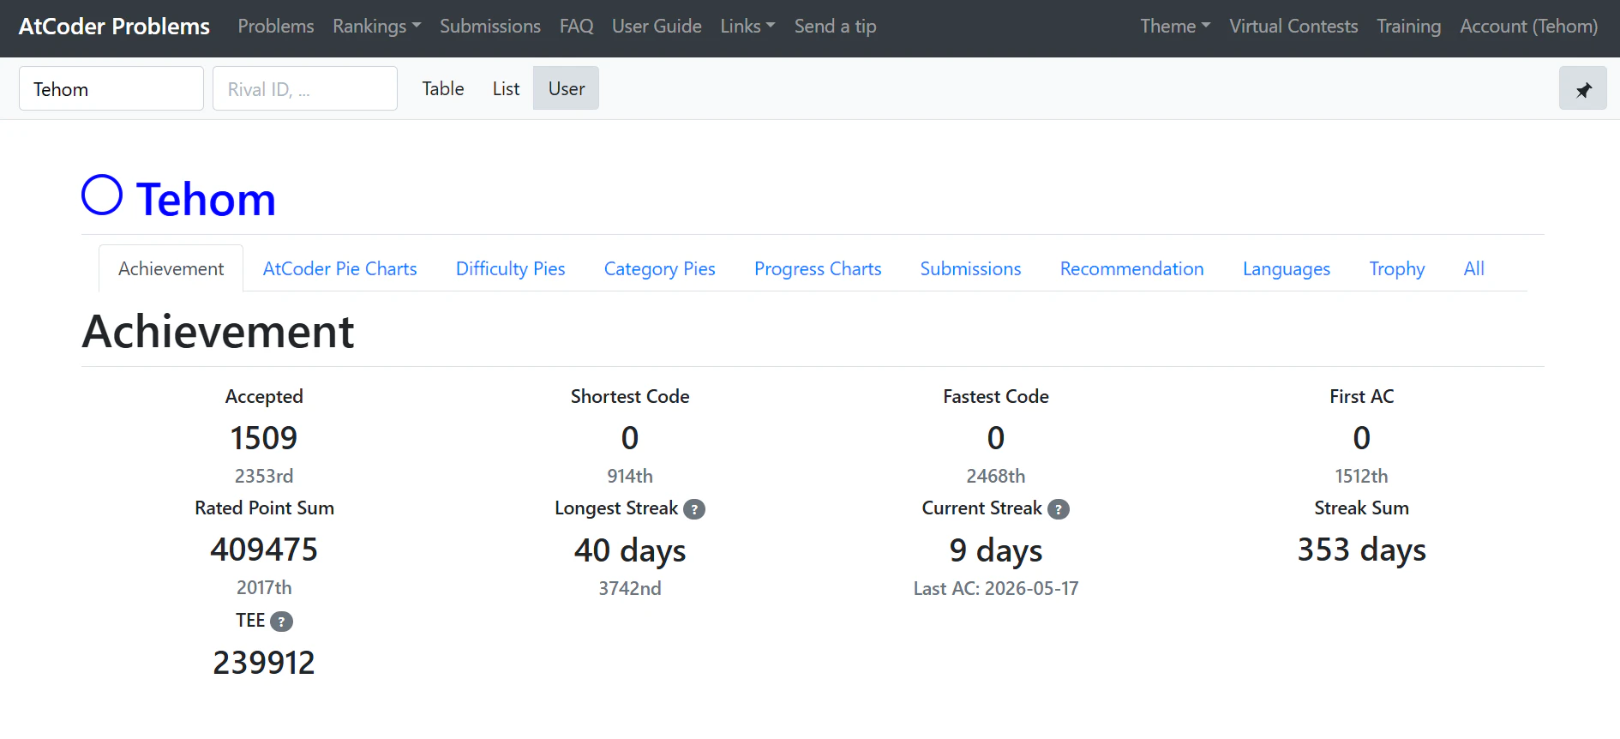Image resolution: width=1620 pixels, height=739 pixels.
Task: Open the Theme dropdown menu
Action: coord(1175,27)
